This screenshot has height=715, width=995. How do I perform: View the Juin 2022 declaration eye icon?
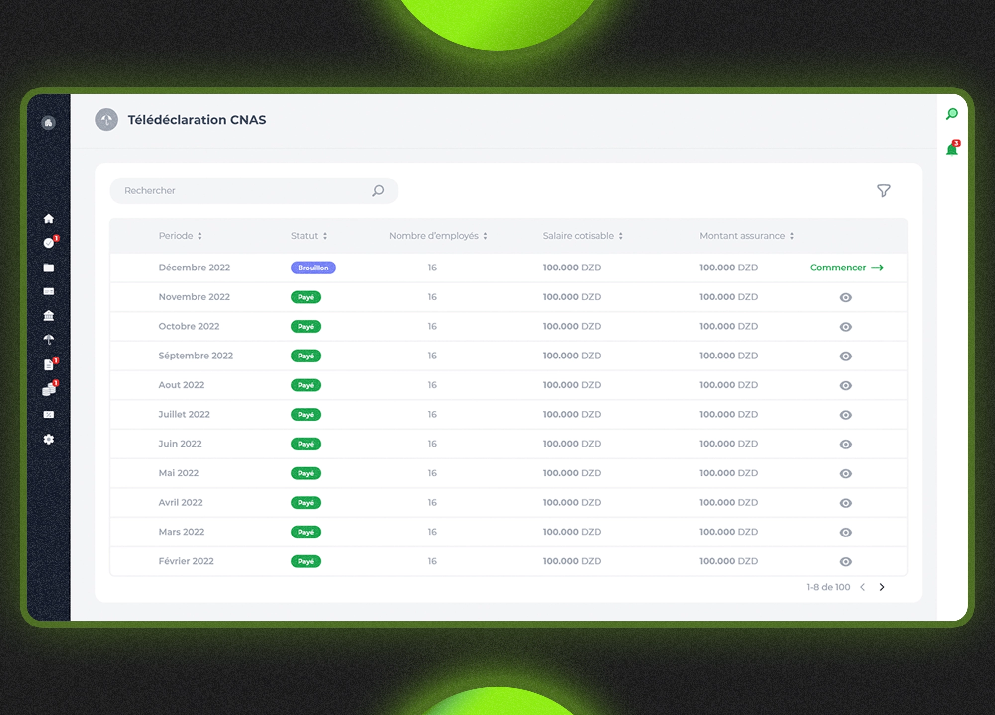pyautogui.click(x=846, y=444)
